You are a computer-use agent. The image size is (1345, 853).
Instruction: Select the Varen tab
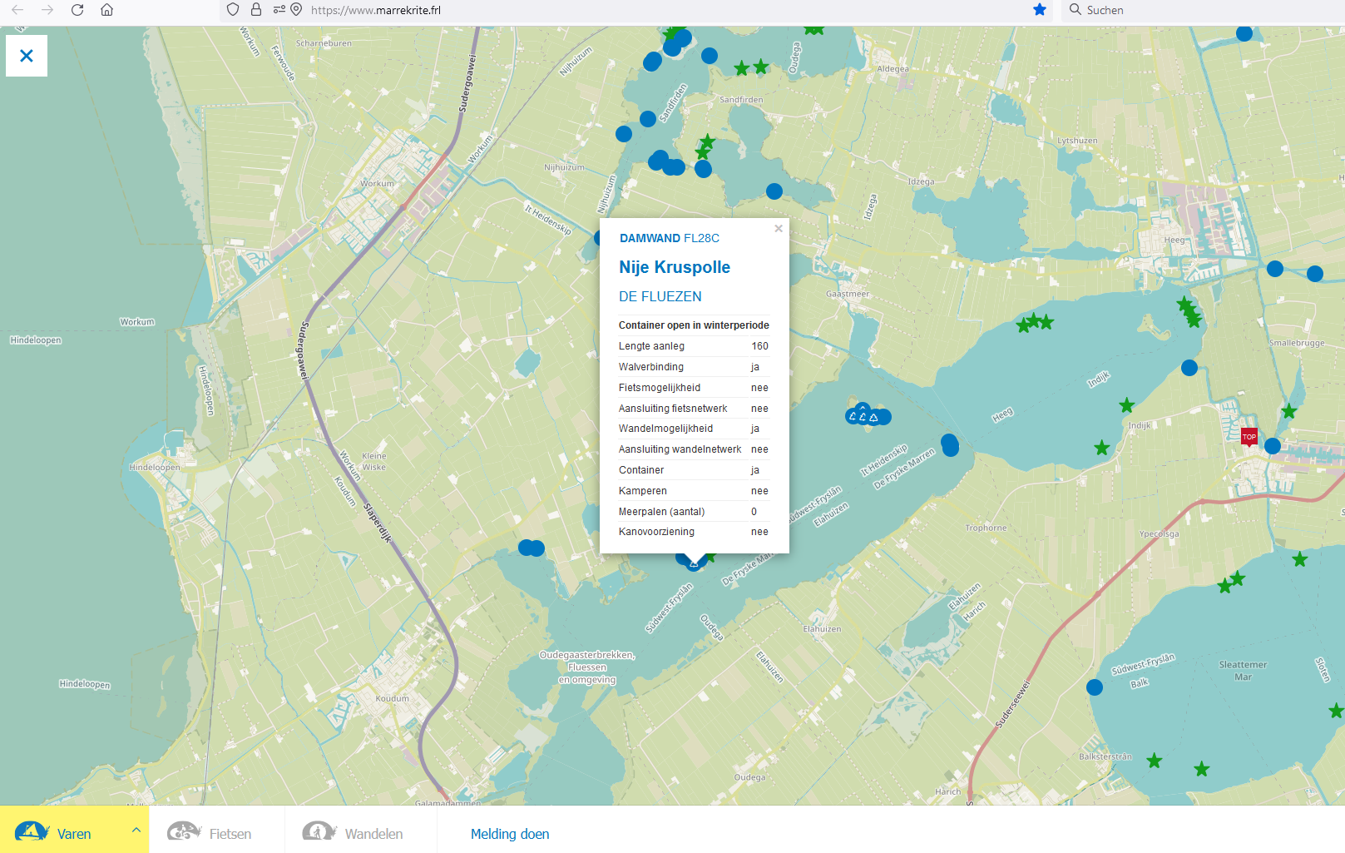tap(74, 834)
